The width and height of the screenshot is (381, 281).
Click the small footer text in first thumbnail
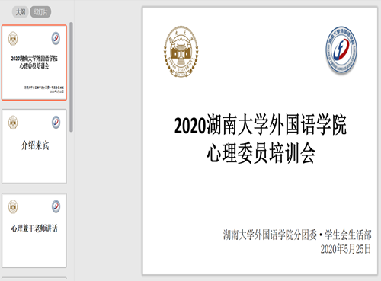click(x=44, y=89)
